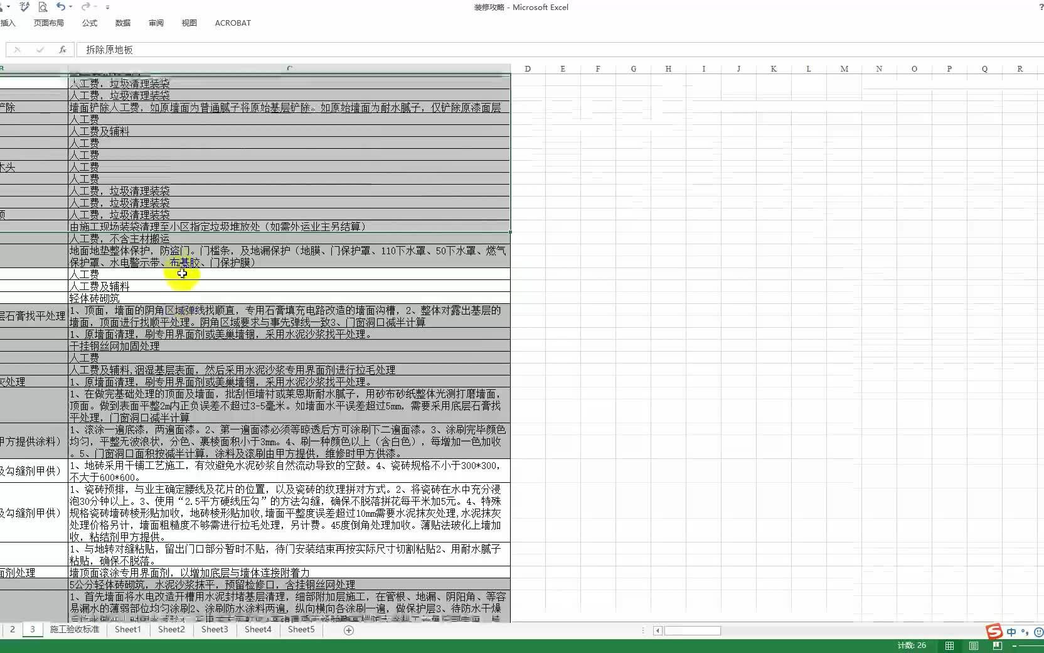Click the confirm checkmark formula entry icon
Image resolution: width=1044 pixels, height=653 pixels.
click(x=40, y=50)
